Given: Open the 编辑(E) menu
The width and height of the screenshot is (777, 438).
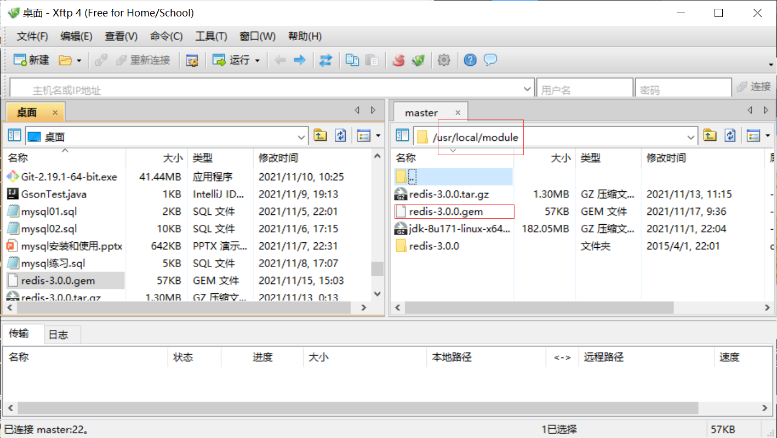Looking at the screenshot, I should click(x=76, y=37).
